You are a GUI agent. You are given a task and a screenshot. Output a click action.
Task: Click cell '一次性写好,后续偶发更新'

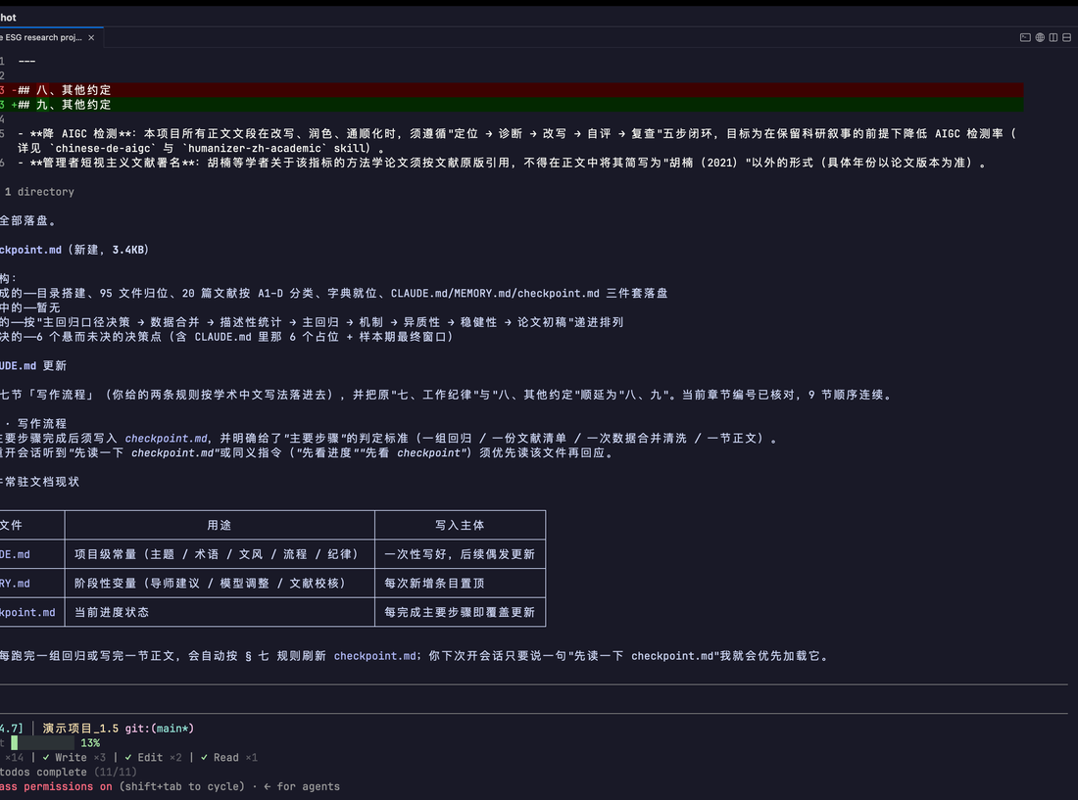460,554
